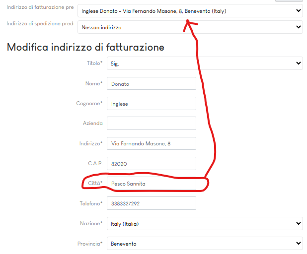Expand the Nazione dropdown showing Italy (Italia)
The image size is (307, 254).
(204, 224)
